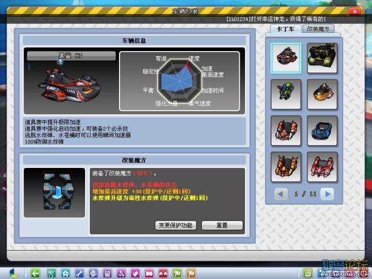Switch to the 改装魔方 tab
Image resolution: width=372 pixels, height=279 pixels.
click(318, 29)
